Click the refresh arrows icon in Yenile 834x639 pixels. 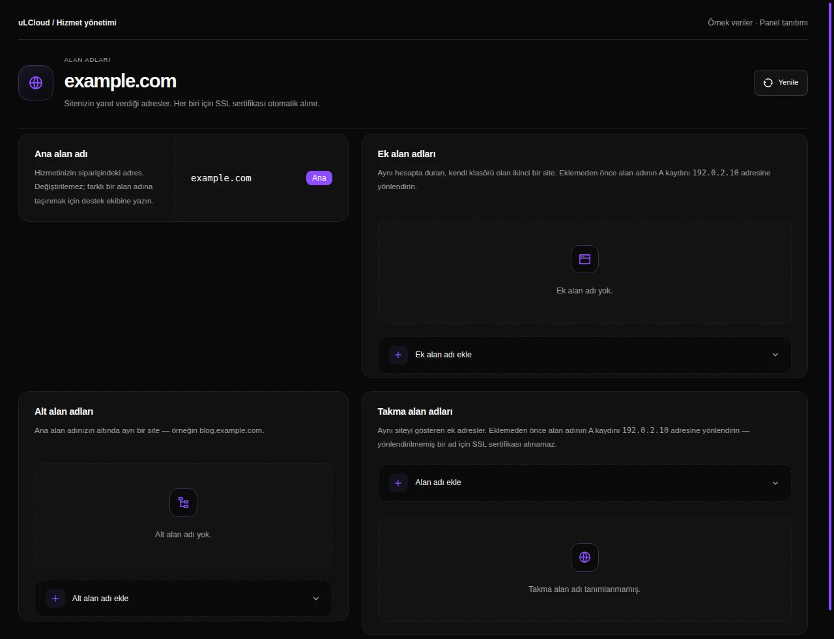point(768,83)
